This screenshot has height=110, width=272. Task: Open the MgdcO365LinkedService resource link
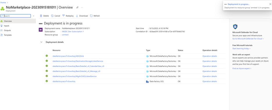coord(74,76)
